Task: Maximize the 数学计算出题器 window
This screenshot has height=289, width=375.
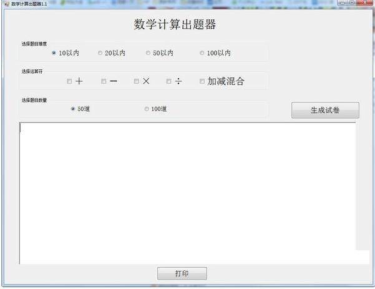Action: pyautogui.click(x=352, y=3)
